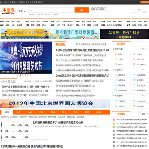Click the 户籍管理 icon under 民生服务
Screen dimensions: 149x149
pos(116,101)
